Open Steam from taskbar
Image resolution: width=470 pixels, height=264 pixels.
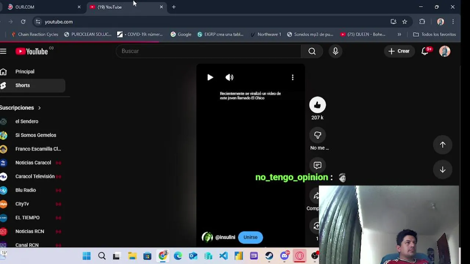coord(269,256)
